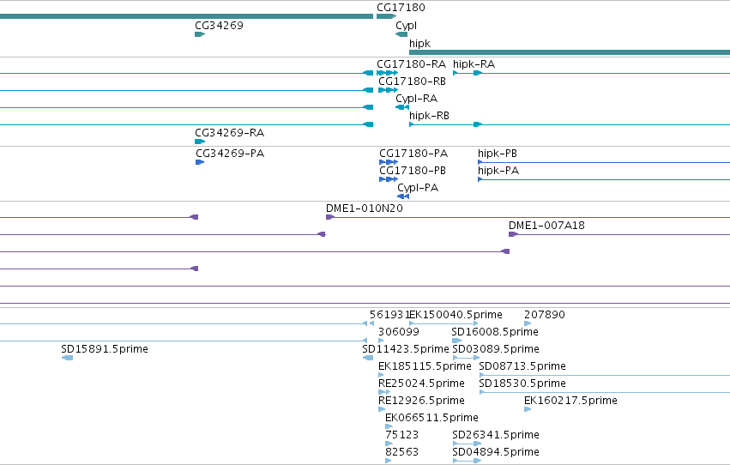Image resolution: width=730 pixels, height=465 pixels.
Task: Click the RE12926.5prime EST label
Action: tap(421, 402)
